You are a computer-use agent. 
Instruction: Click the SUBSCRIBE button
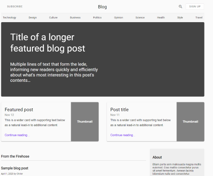[15, 6]
